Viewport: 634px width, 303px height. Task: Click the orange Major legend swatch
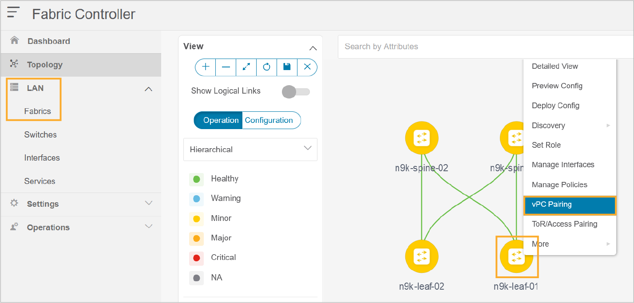click(x=196, y=238)
